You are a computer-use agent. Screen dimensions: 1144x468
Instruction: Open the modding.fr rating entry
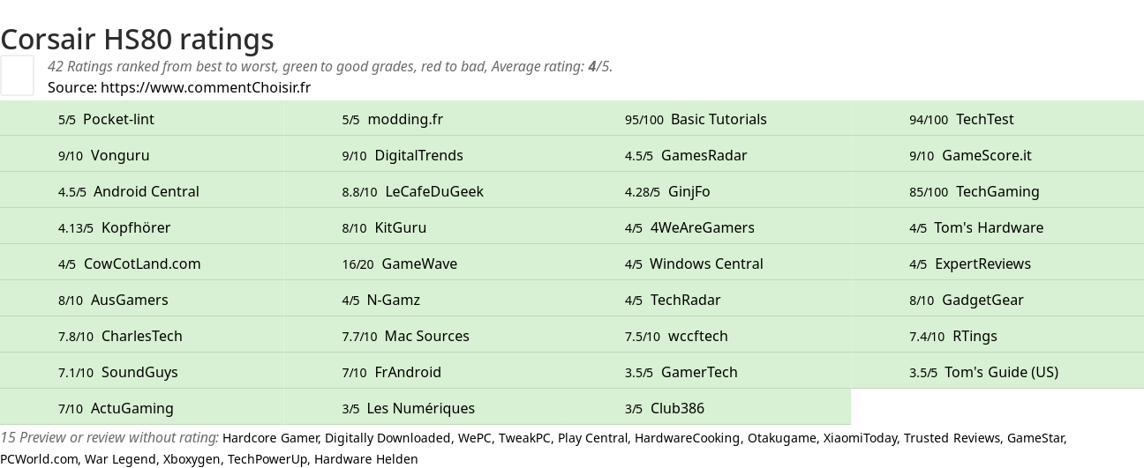[x=425, y=119]
